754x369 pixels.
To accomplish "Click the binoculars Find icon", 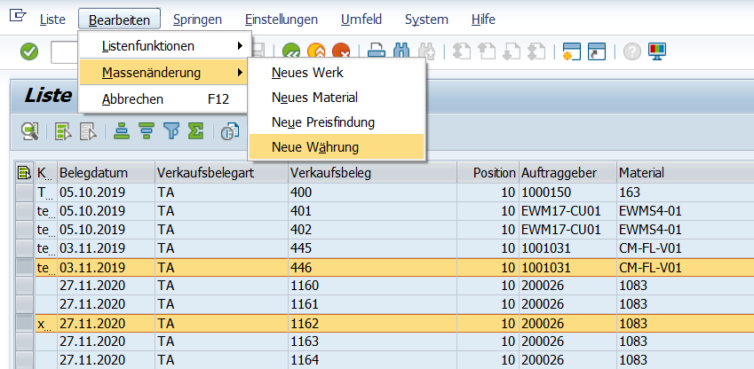I will (x=401, y=51).
